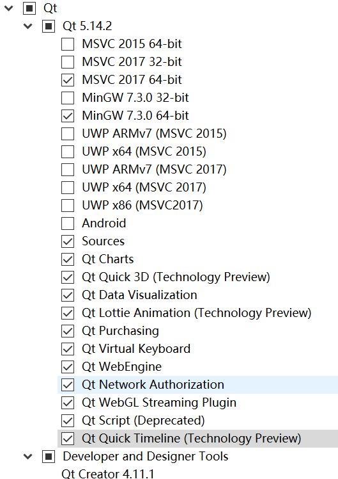Screen dimensions: 338x479
Task: Uncheck Qt Network Authorization checkbox
Action: [68, 385]
